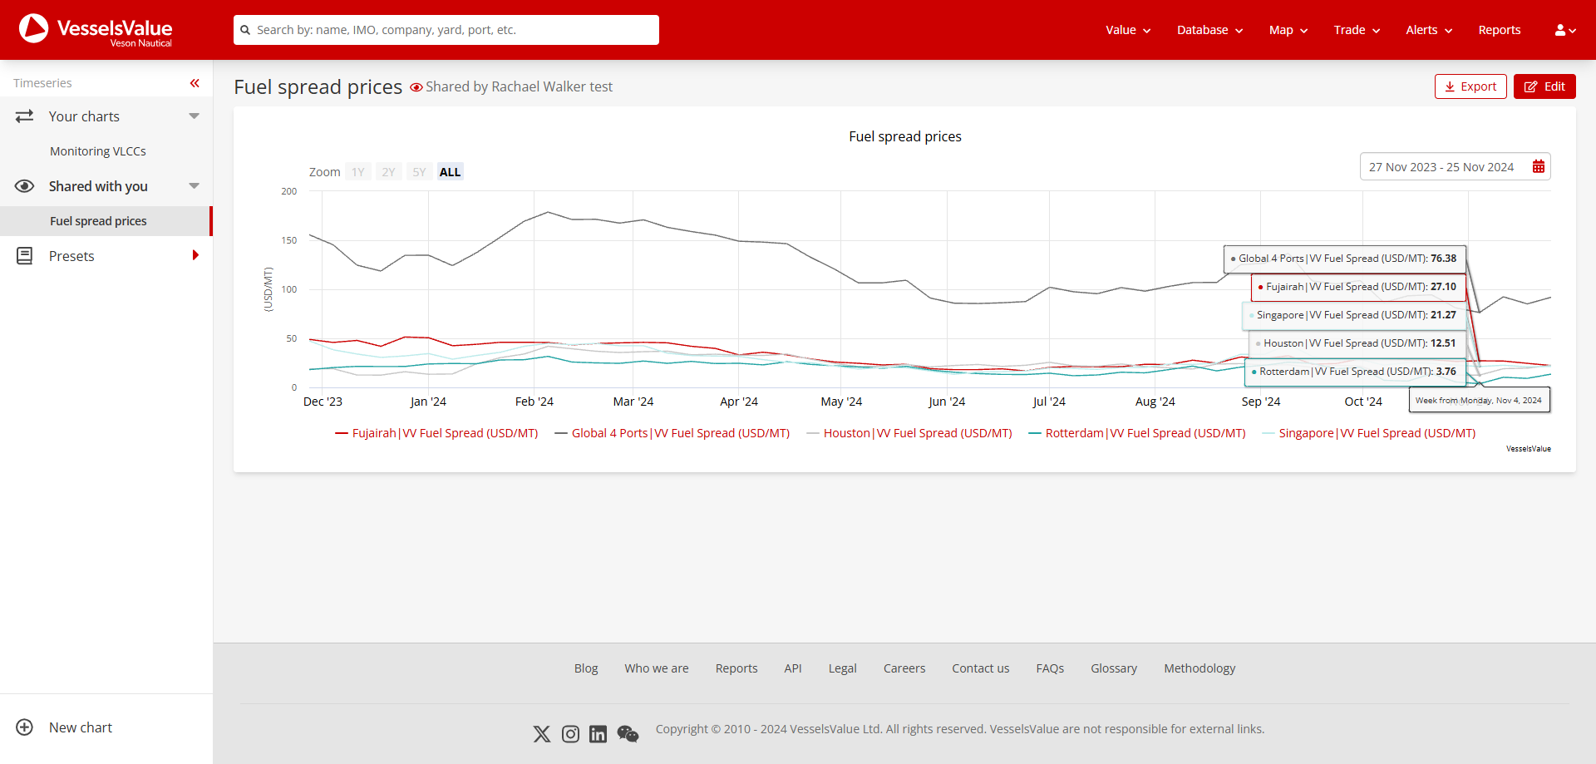Click the Export button
Viewport: 1596px width, 764px height.
tap(1470, 86)
